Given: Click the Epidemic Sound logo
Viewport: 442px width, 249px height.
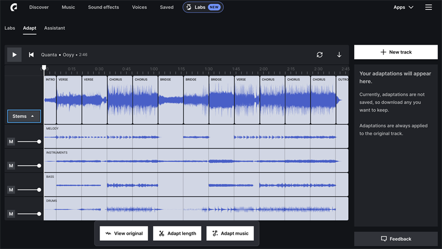Looking at the screenshot, I should pyautogui.click(x=13, y=7).
